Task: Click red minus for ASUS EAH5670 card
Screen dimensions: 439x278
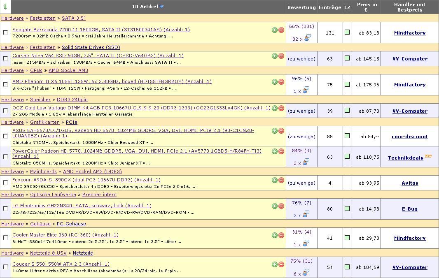Action: point(281,131)
